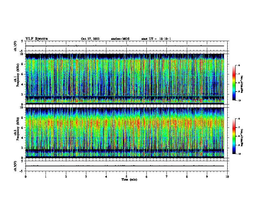
Task: Click the ch.1 voltage waveform trace
Action: click(125, 46)
